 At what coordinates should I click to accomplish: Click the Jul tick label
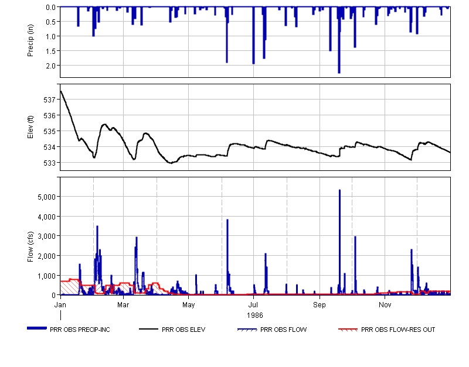[253, 305]
